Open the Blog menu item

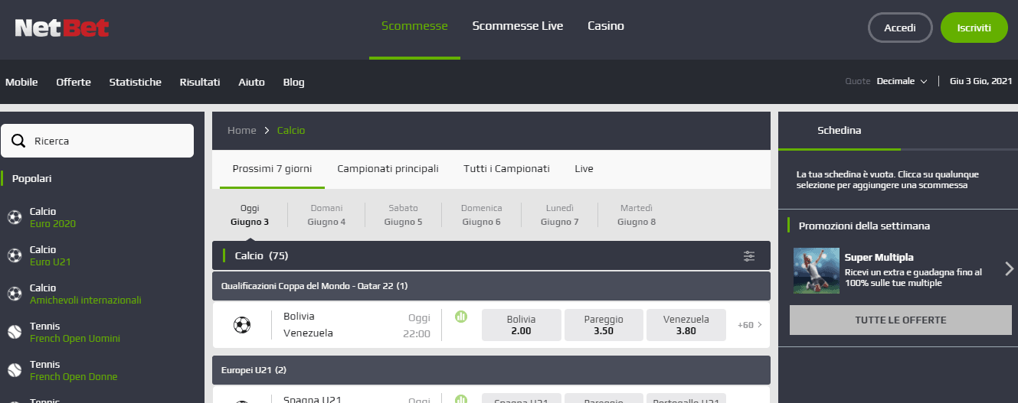pos(293,82)
